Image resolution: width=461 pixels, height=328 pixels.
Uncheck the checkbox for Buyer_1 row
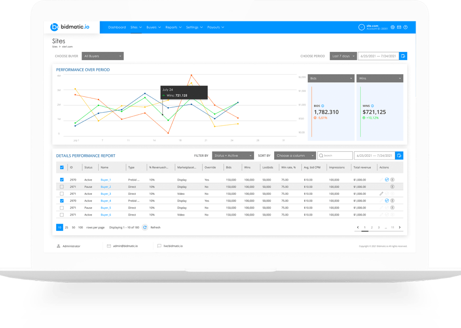[x=62, y=180]
